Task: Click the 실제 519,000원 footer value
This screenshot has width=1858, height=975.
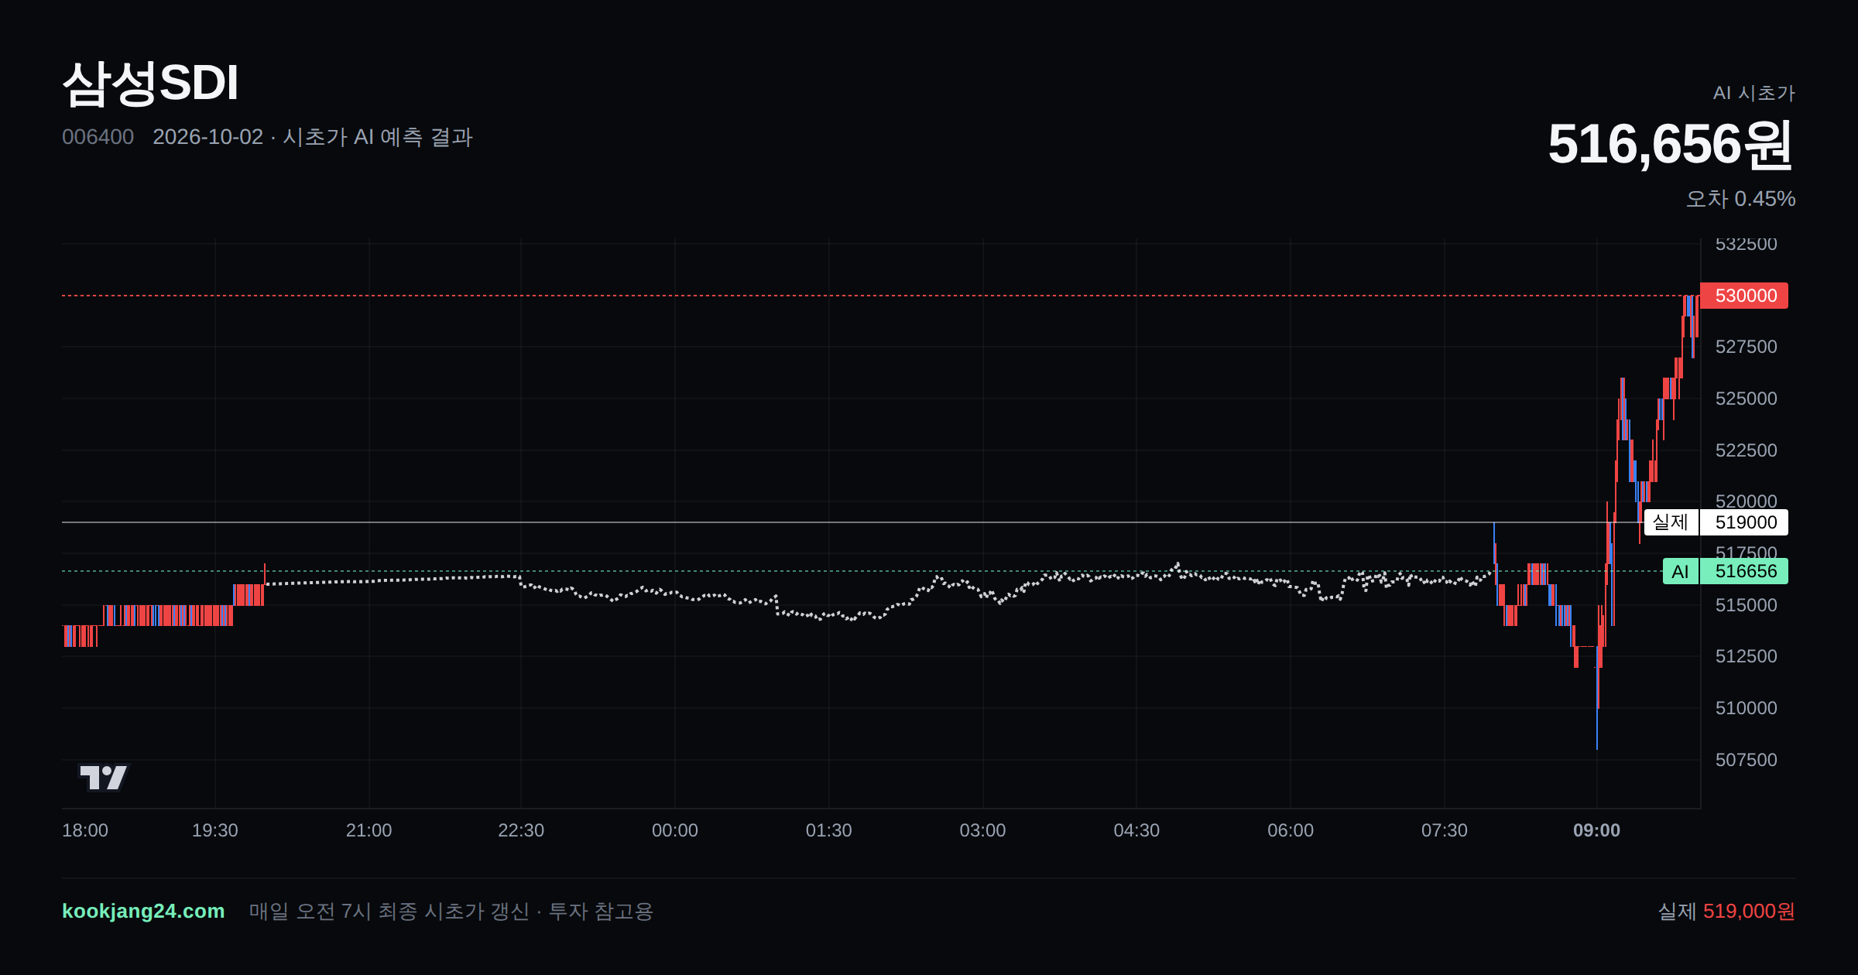Action: tap(1726, 911)
